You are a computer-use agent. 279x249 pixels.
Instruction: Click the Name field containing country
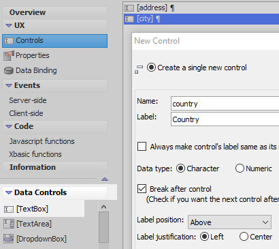(x=225, y=104)
